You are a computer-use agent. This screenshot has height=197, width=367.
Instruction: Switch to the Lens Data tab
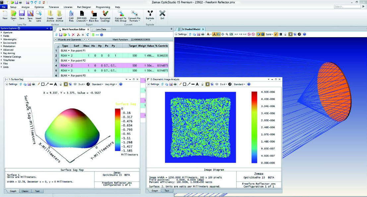tap(101, 29)
